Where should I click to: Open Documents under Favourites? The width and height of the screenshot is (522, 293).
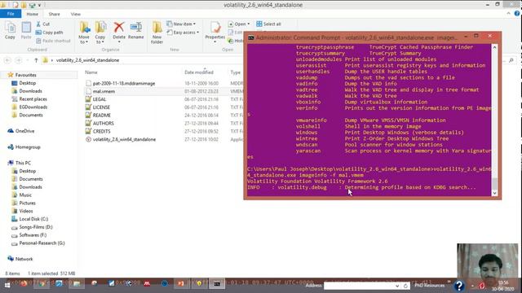(27, 115)
